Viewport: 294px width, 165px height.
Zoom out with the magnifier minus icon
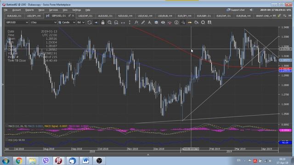click(x=116, y=22)
